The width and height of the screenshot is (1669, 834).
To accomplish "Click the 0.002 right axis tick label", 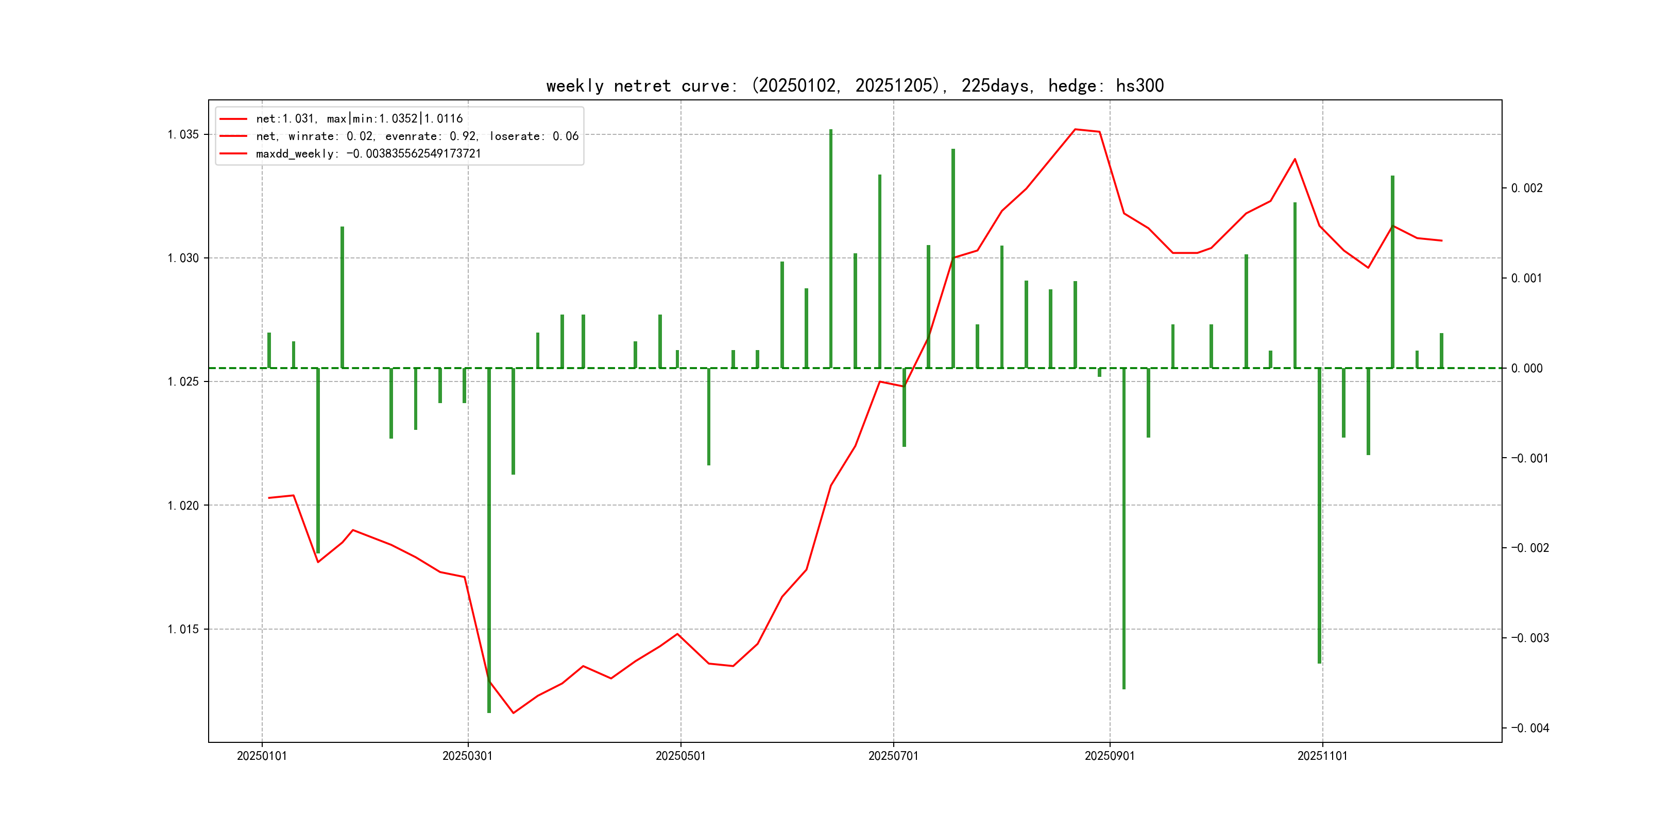I will click(x=1526, y=188).
